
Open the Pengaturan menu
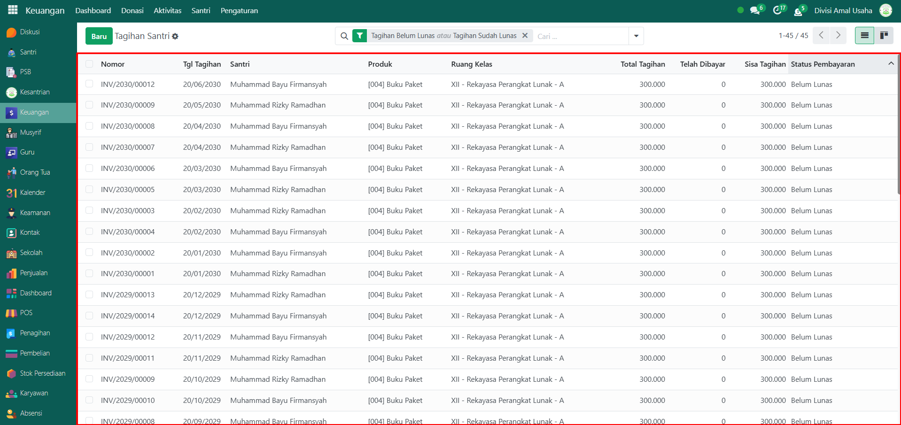[239, 10]
